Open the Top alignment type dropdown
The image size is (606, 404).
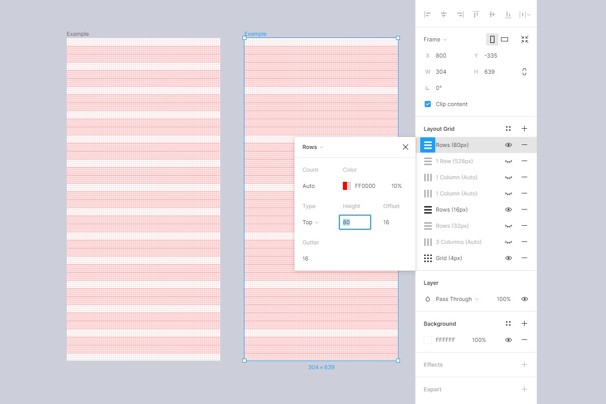311,222
